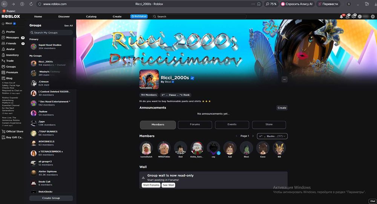Open the settings gear in Roblox header
377x204 pixels.
373,17
